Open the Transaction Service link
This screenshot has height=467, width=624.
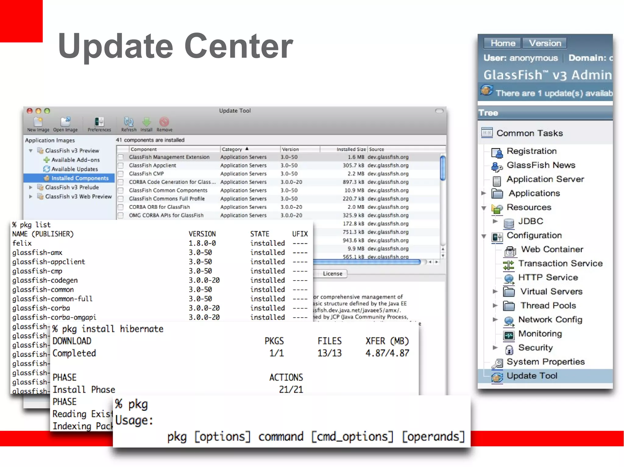tap(560, 263)
